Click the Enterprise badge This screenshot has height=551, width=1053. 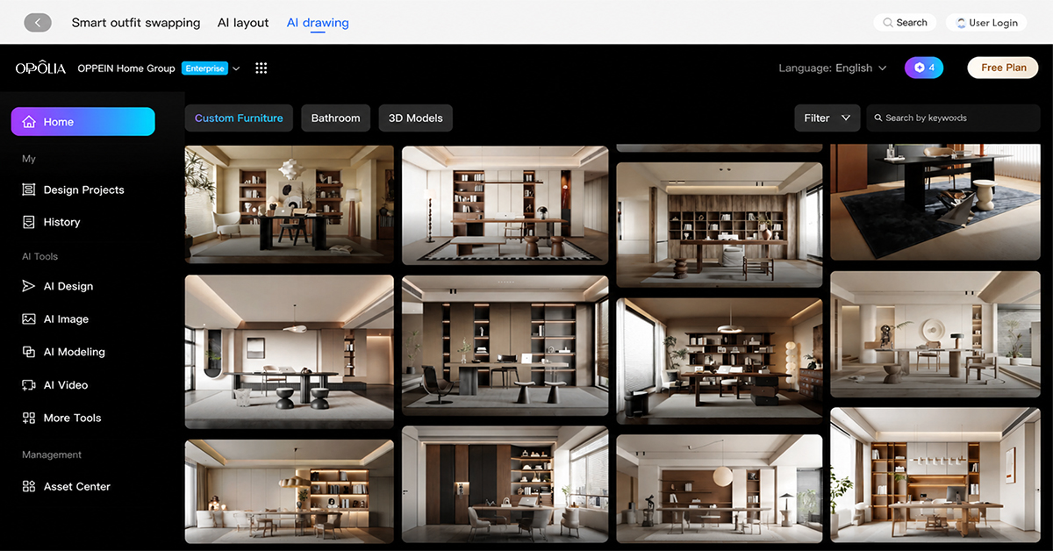click(x=204, y=68)
